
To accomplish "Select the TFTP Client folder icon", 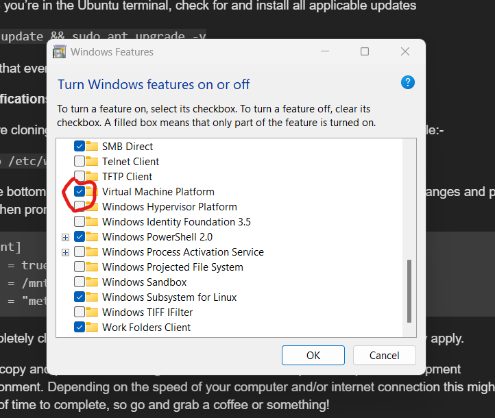I will (92, 176).
